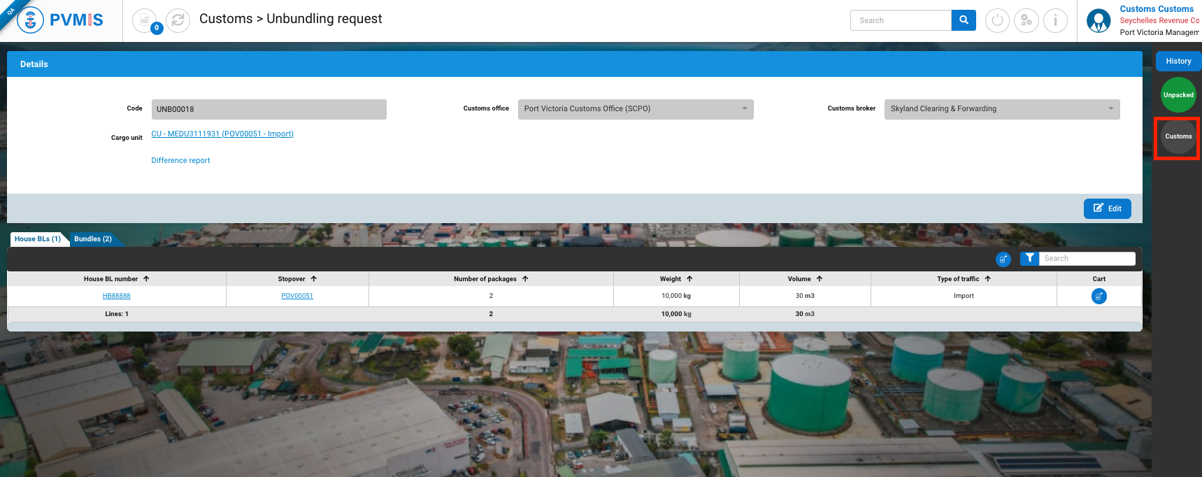Add HB88888 row to cart
This screenshot has height=477, width=1202.
(1099, 296)
